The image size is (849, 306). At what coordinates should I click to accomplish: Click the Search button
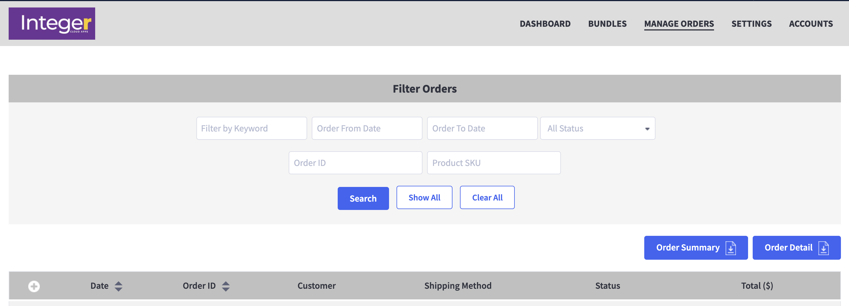pyautogui.click(x=363, y=198)
